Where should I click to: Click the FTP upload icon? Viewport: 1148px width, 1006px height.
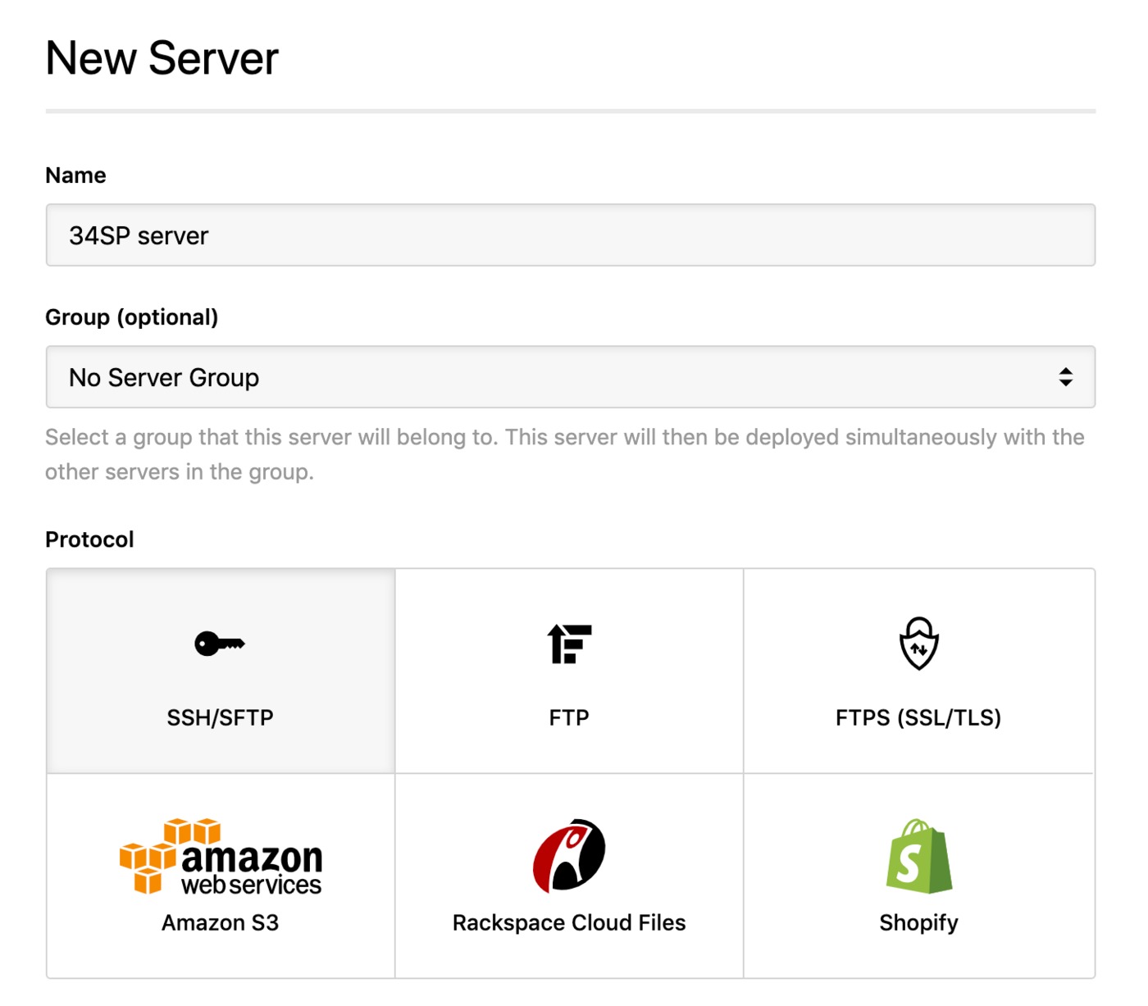point(569,644)
